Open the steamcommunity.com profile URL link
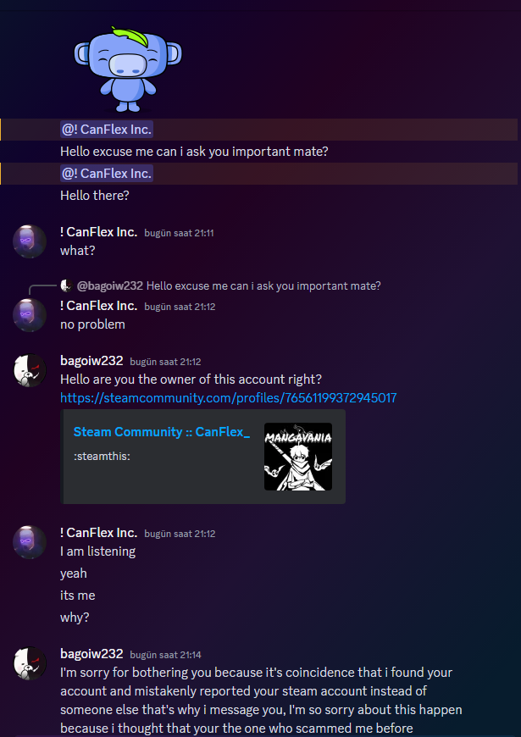 pyautogui.click(x=229, y=398)
